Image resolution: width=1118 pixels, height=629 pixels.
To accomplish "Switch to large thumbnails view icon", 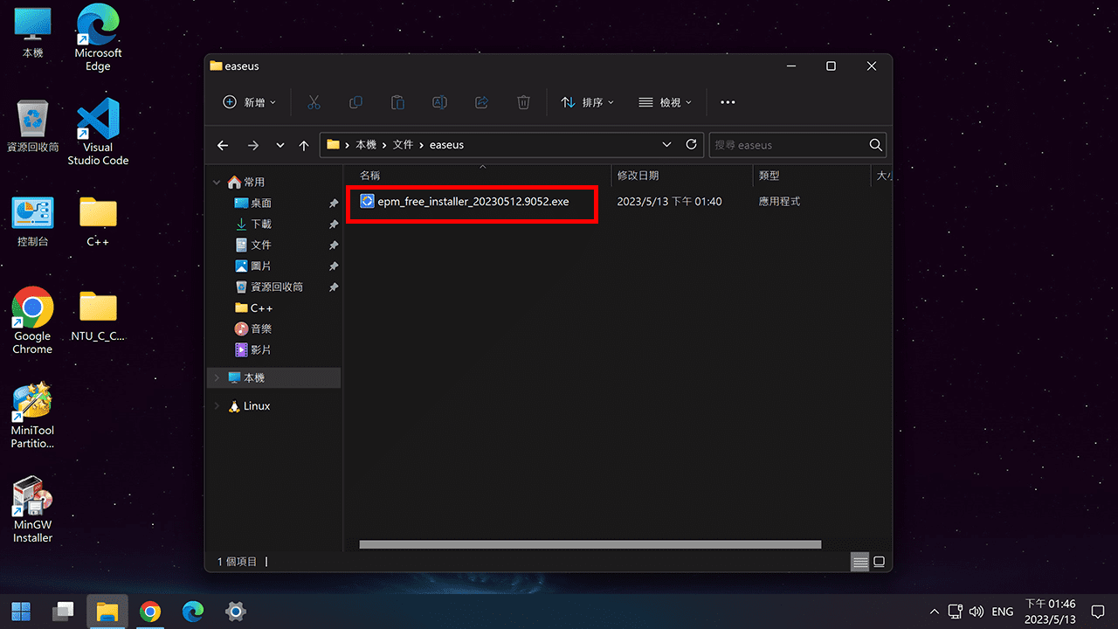I will pos(879,562).
